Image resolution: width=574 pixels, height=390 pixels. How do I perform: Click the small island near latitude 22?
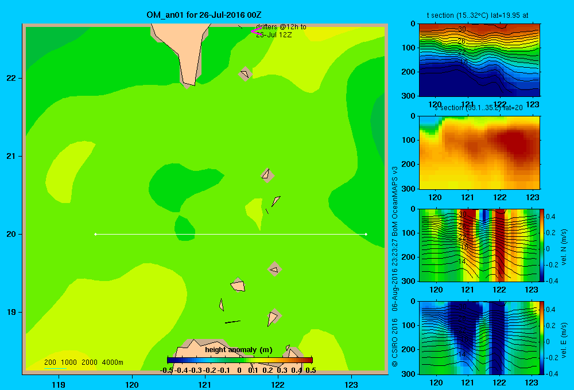[245, 74]
